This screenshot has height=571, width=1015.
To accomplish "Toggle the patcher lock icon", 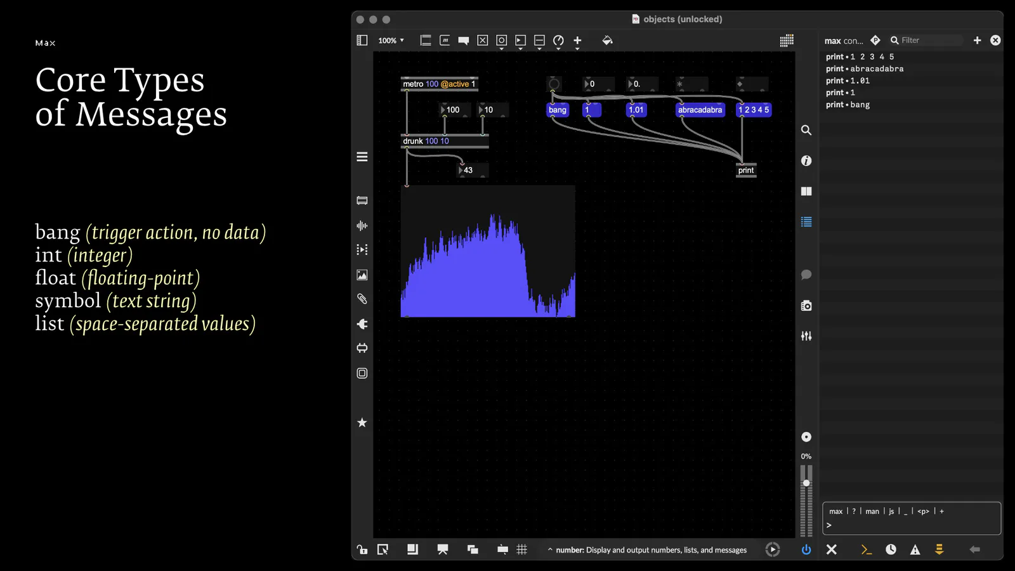I will (x=362, y=549).
